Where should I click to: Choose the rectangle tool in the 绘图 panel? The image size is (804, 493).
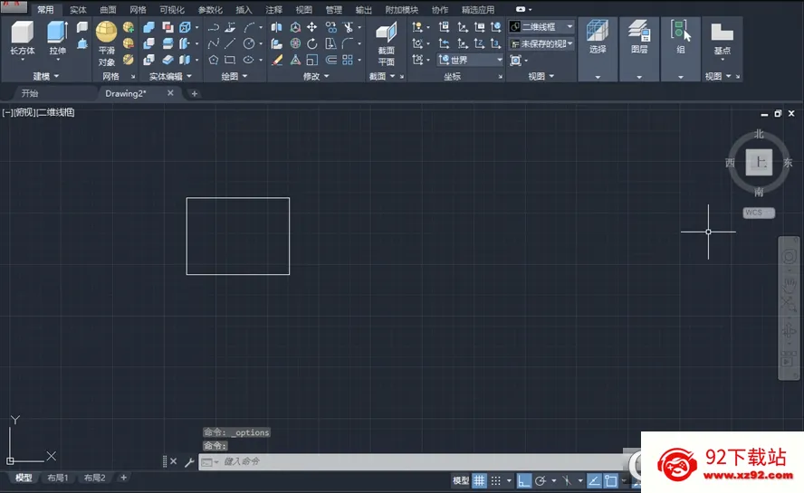coord(230,60)
